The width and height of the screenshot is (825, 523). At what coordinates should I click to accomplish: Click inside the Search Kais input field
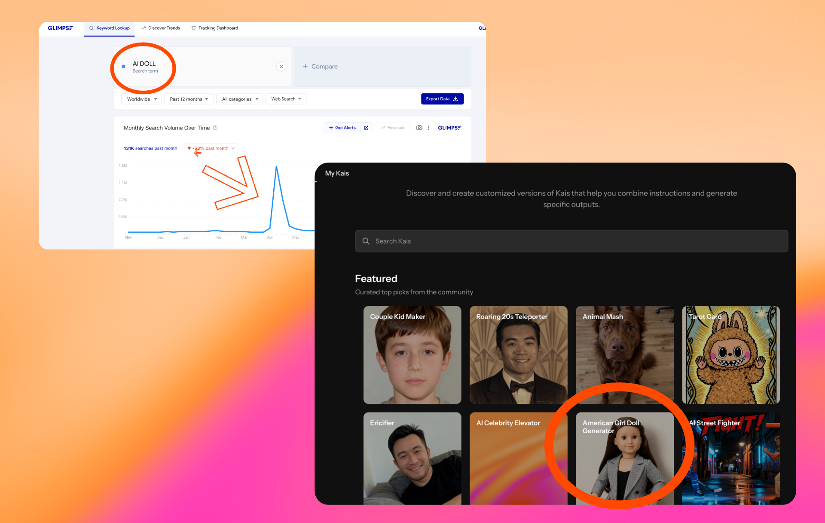(x=516, y=241)
